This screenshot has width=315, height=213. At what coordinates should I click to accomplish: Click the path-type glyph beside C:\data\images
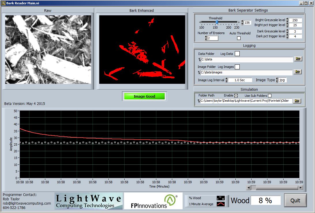point(199,73)
